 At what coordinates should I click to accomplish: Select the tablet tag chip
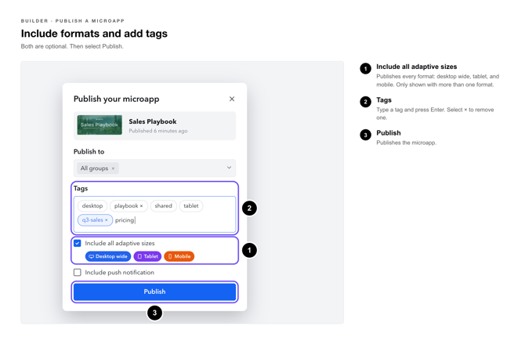191,205
